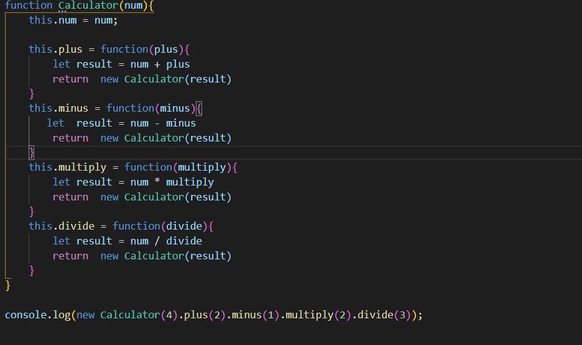Image resolution: width=582 pixels, height=345 pixels.
Task: Click closing brace of the multiply function
Action: (x=32, y=212)
